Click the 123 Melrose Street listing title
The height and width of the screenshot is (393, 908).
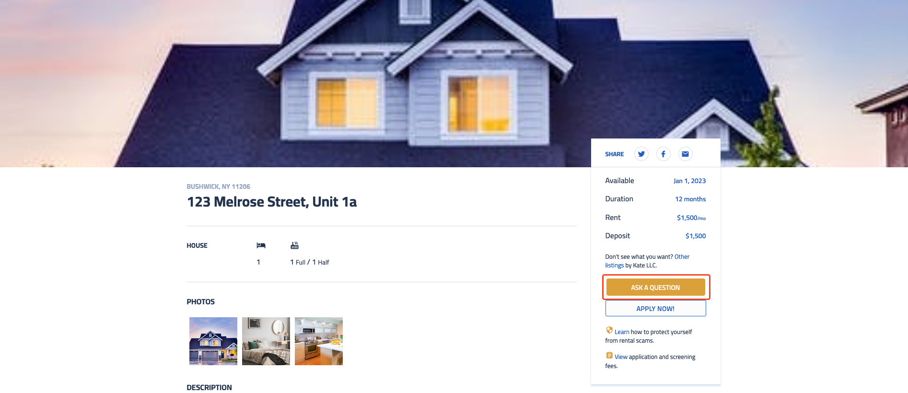272,202
